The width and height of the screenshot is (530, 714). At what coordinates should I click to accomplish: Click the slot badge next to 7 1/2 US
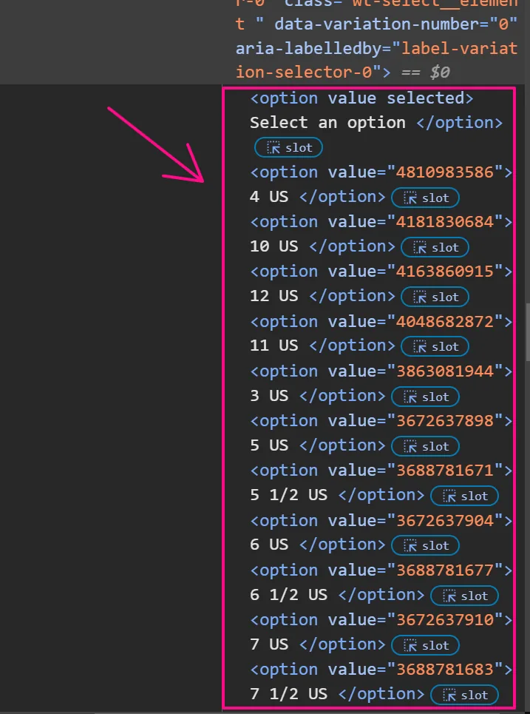[464, 695]
